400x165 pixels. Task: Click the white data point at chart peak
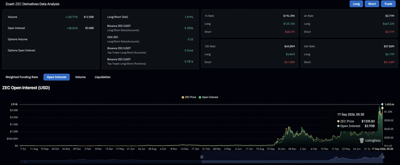pyautogui.click(x=382, y=105)
